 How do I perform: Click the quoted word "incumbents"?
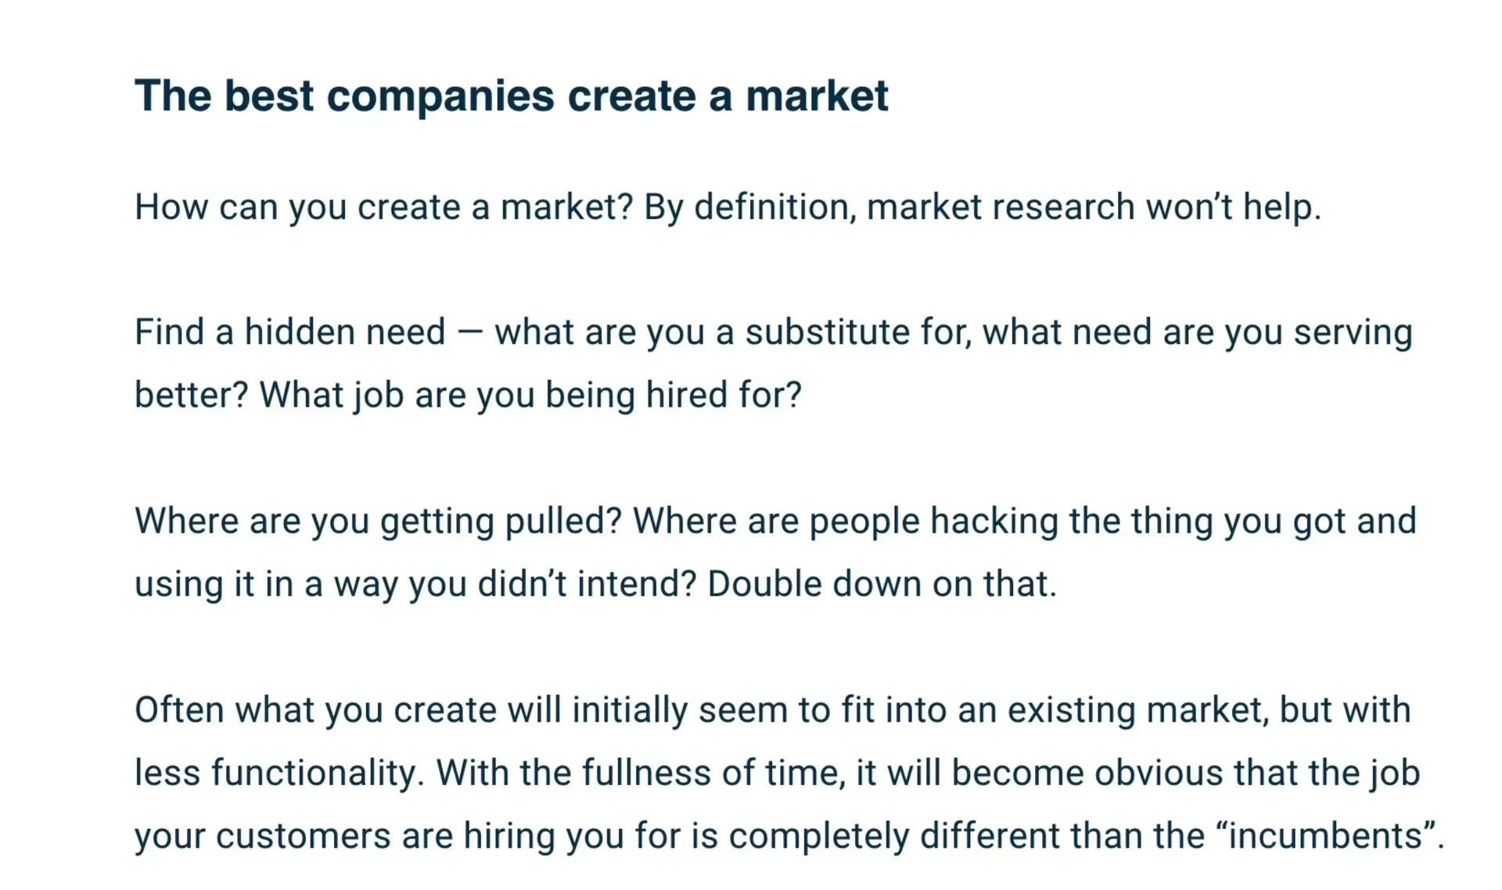tap(1327, 836)
